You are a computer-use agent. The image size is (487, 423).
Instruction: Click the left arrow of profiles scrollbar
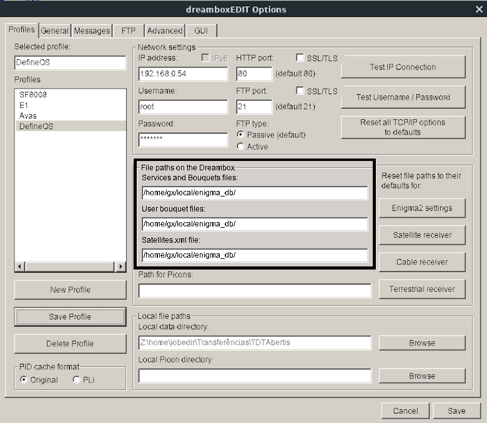coord(19,266)
